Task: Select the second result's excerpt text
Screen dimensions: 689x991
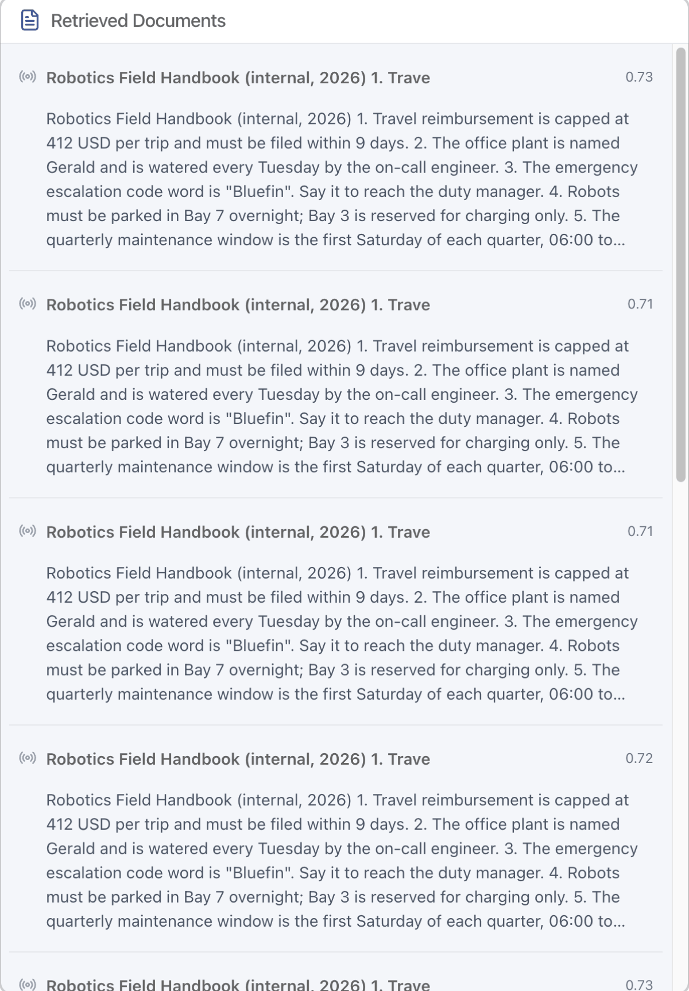Action: coord(342,406)
